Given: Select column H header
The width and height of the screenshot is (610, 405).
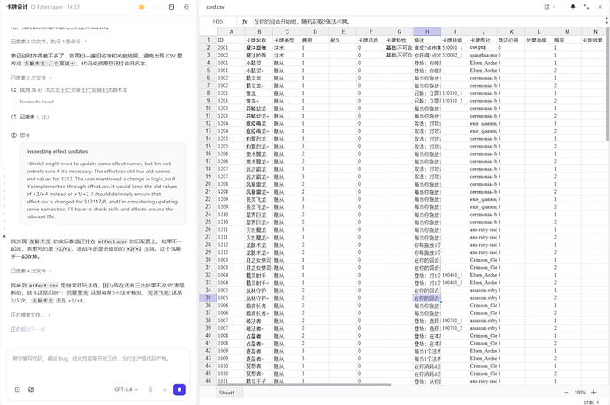Looking at the screenshot, I should click(x=427, y=32).
